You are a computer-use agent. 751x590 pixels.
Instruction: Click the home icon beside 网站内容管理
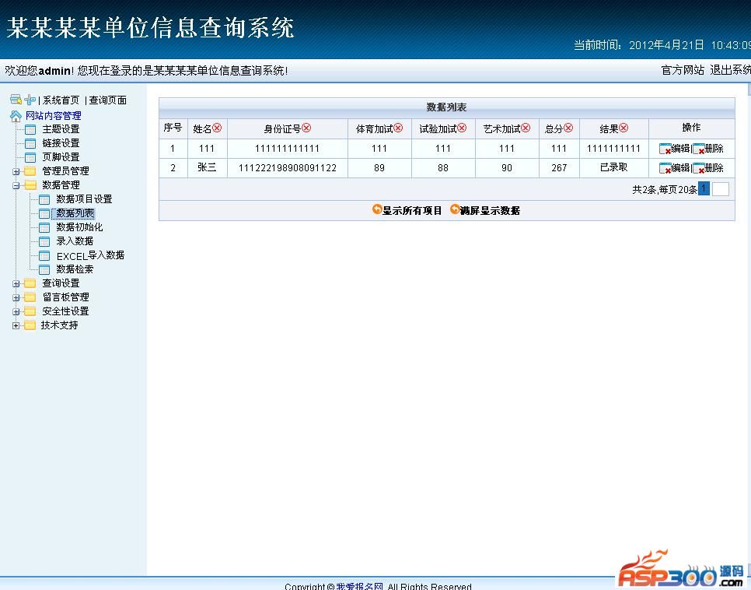(16, 116)
